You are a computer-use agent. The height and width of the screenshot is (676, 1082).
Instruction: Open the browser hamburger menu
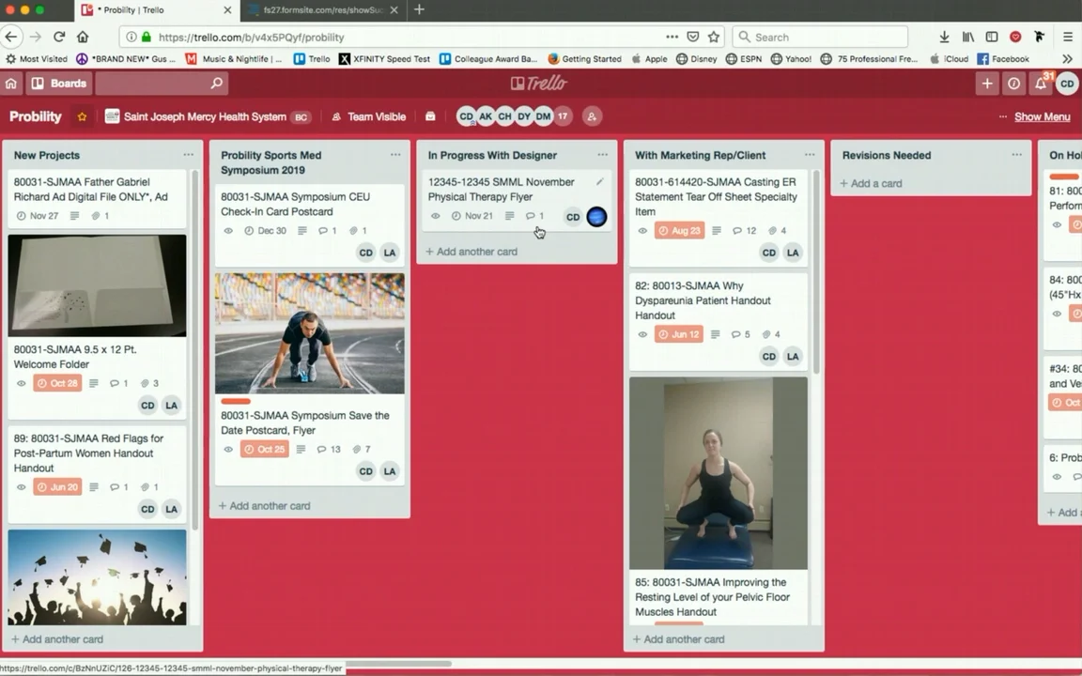tap(1068, 37)
